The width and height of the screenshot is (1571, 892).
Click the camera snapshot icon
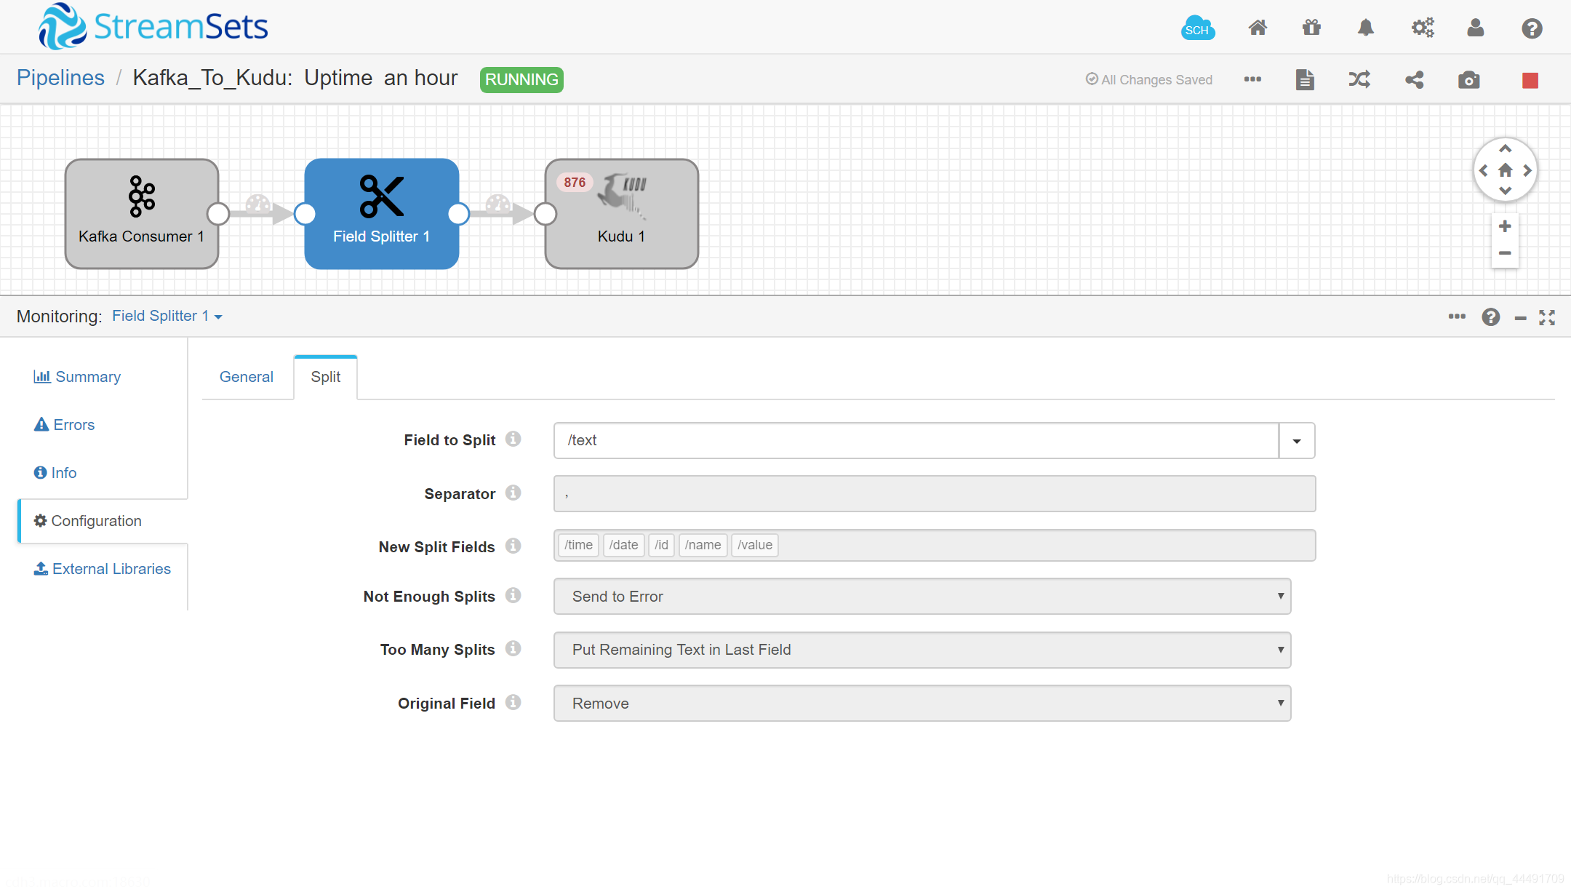(1468, 79)
